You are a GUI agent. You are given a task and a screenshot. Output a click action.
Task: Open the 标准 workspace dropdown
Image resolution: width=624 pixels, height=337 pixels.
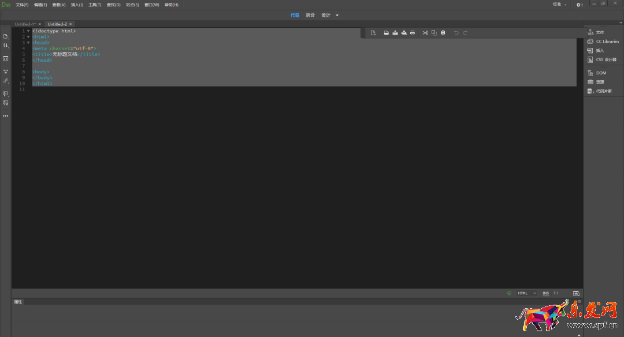point(559,5)
